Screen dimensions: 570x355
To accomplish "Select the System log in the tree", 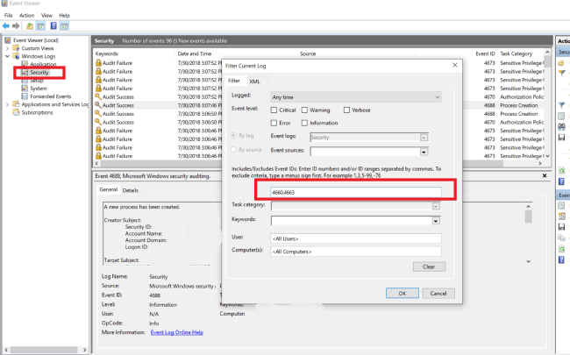I will (x=39, y=89).
